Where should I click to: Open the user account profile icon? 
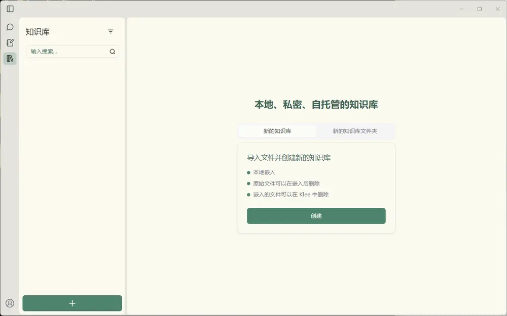pos(10,303)
